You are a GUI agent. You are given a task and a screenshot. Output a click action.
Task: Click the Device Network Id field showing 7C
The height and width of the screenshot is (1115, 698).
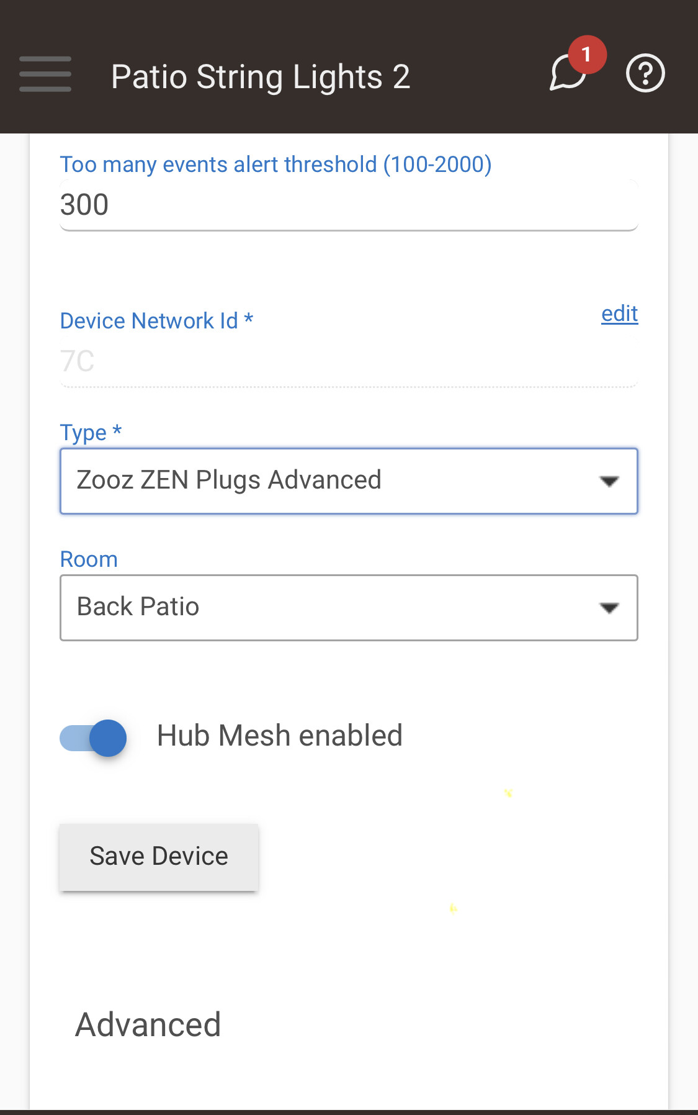tap(349, 361)
